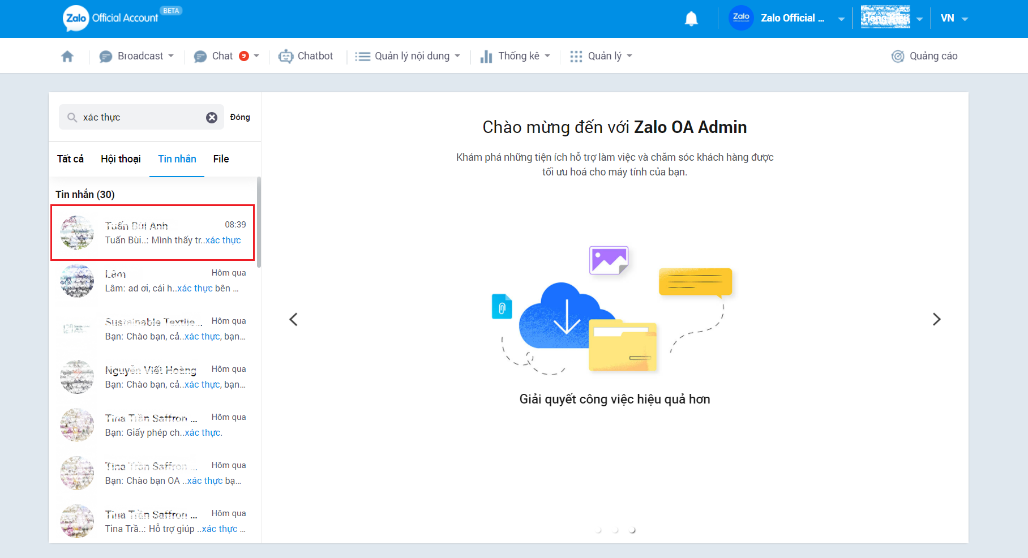The height and width of the screenshot is (558, 1028).
Task: Show next slide with right arrow
Action: point(936,319)
